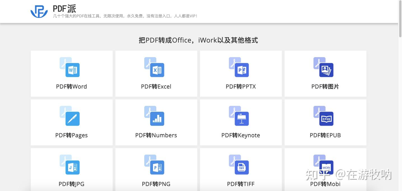Open the PDF转Keynote podium icon
This screenshot has width=402, height=191.
click(x=239, y=116)
